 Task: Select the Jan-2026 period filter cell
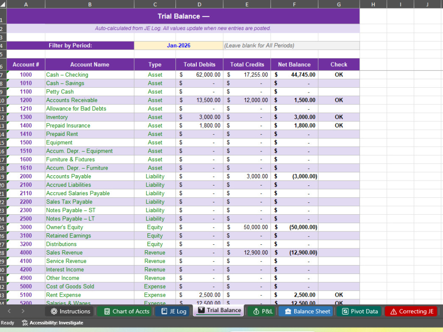(179, 46)
